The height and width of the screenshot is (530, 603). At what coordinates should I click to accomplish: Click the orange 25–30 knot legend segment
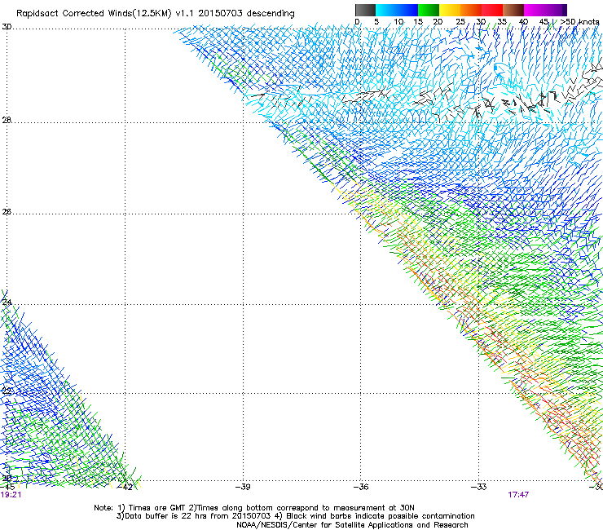(x=471, y=10)
